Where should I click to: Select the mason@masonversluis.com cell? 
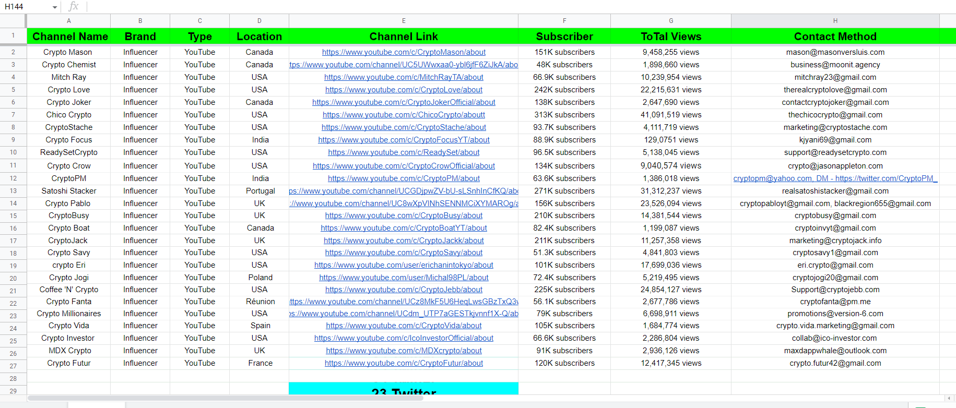835,52
